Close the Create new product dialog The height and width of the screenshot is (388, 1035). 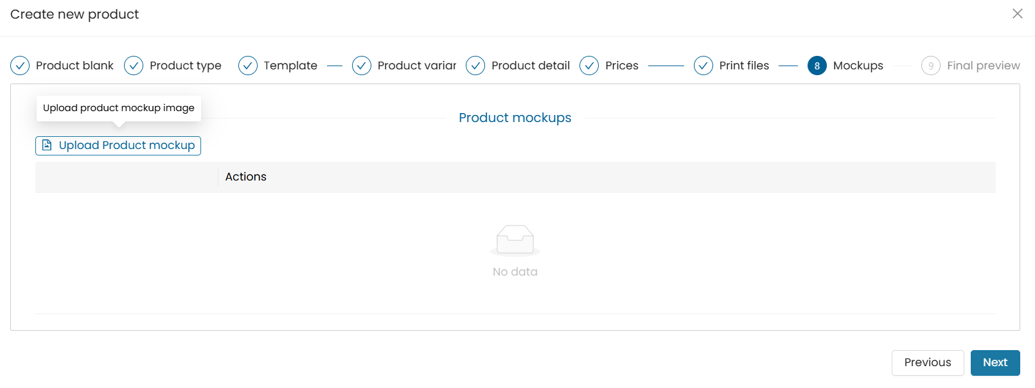tap(1018, 13)
